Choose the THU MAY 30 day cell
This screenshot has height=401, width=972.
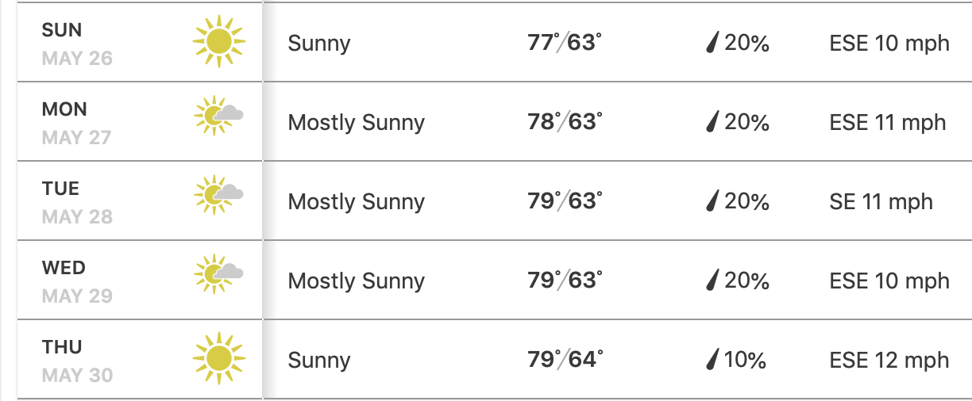(x=140, y=359)
